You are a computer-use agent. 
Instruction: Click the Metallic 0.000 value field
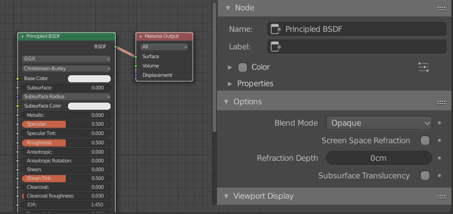coord(66,115)
